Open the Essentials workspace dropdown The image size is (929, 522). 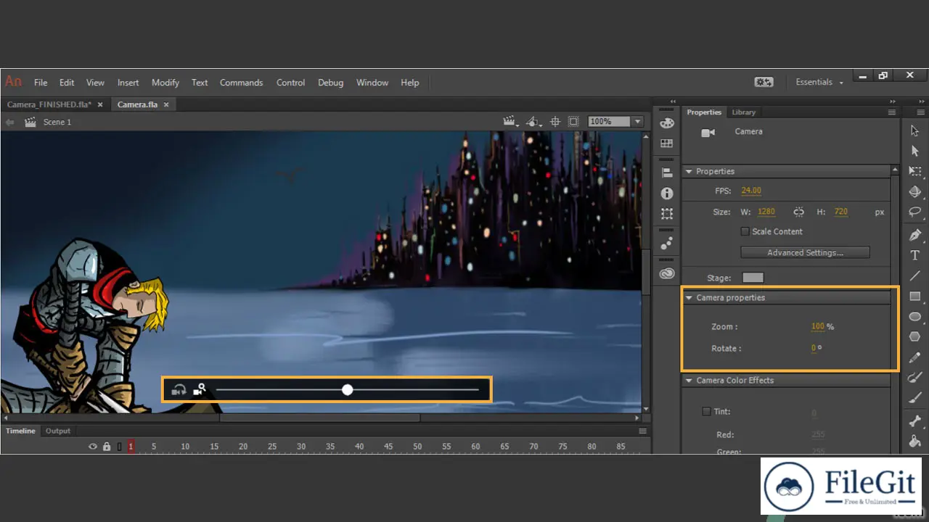pos(819,83)
